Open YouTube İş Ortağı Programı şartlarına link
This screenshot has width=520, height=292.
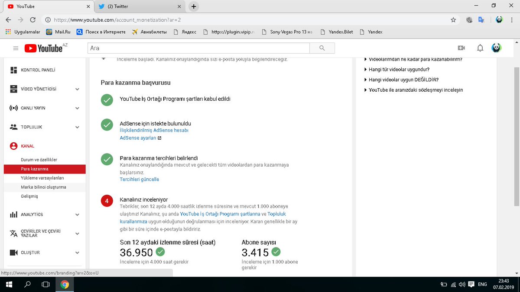point(220,214)
